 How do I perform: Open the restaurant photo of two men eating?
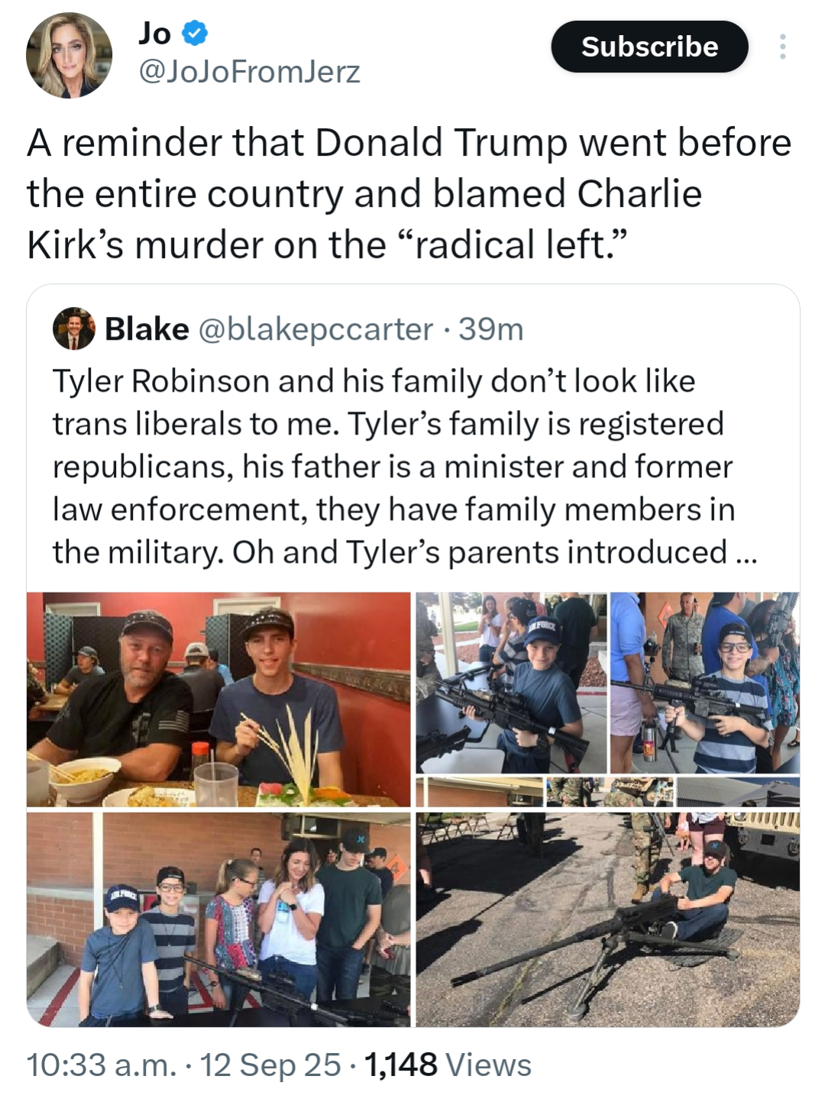[218, 700]
